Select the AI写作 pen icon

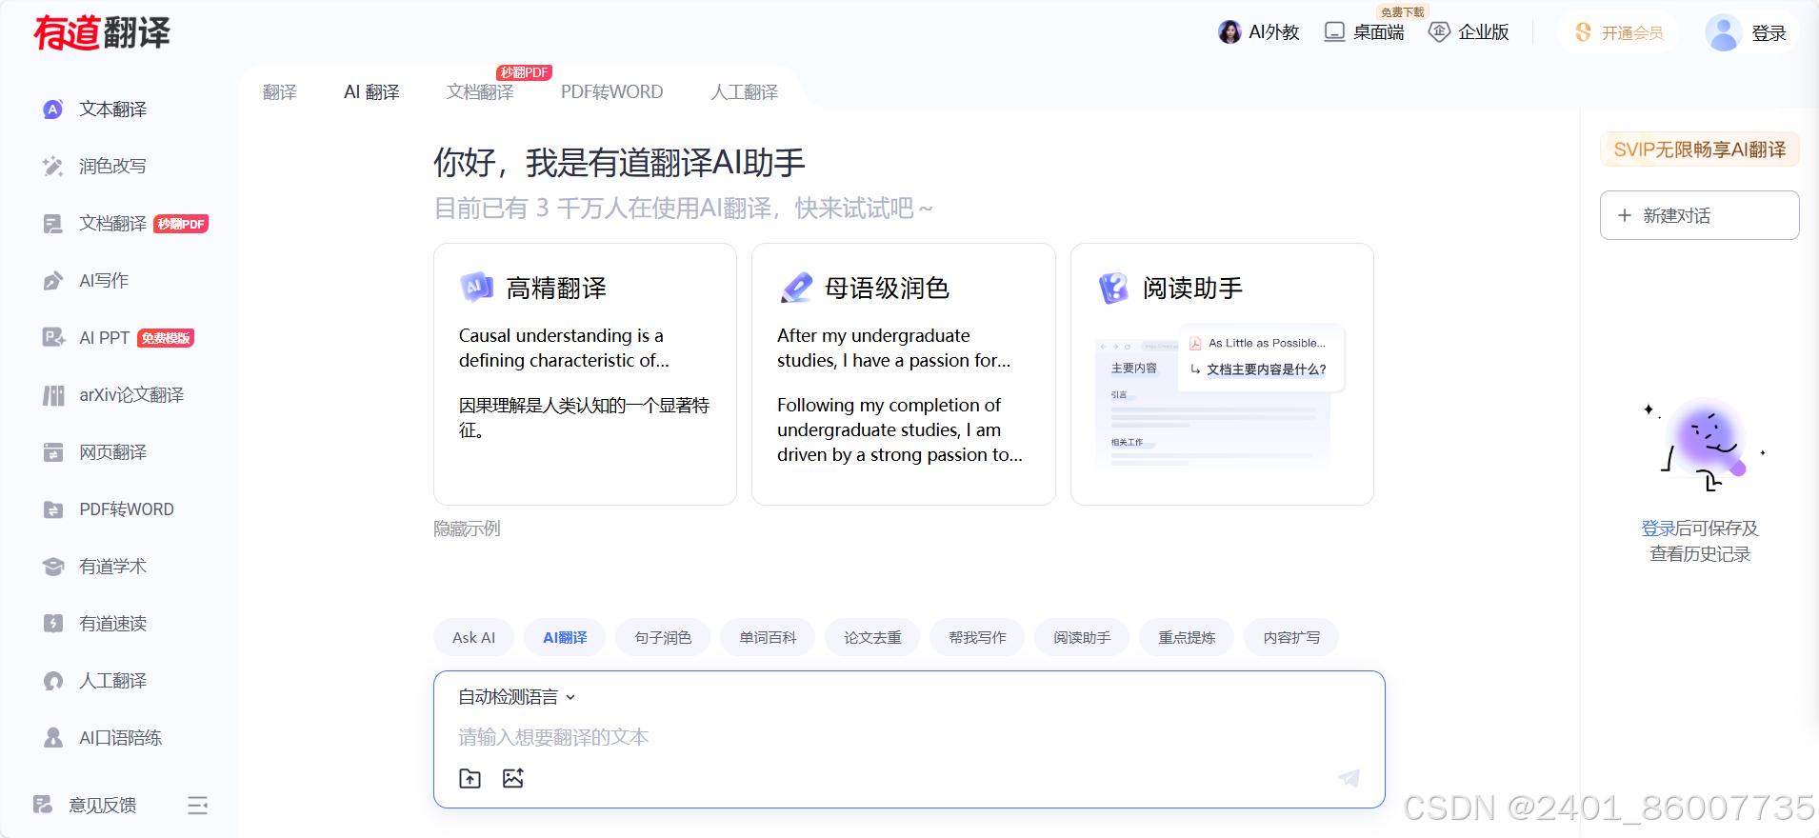(x=53, y=281)
